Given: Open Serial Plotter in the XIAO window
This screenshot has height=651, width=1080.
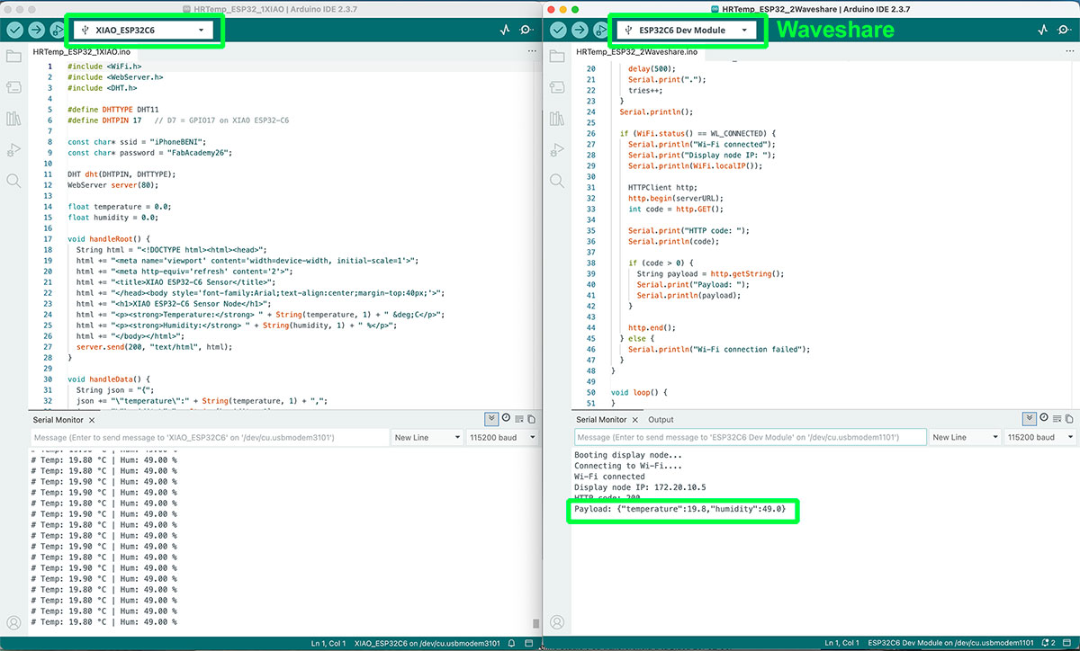Looking at the screenshot, I should pyautogui.click(x=506, y=30).
